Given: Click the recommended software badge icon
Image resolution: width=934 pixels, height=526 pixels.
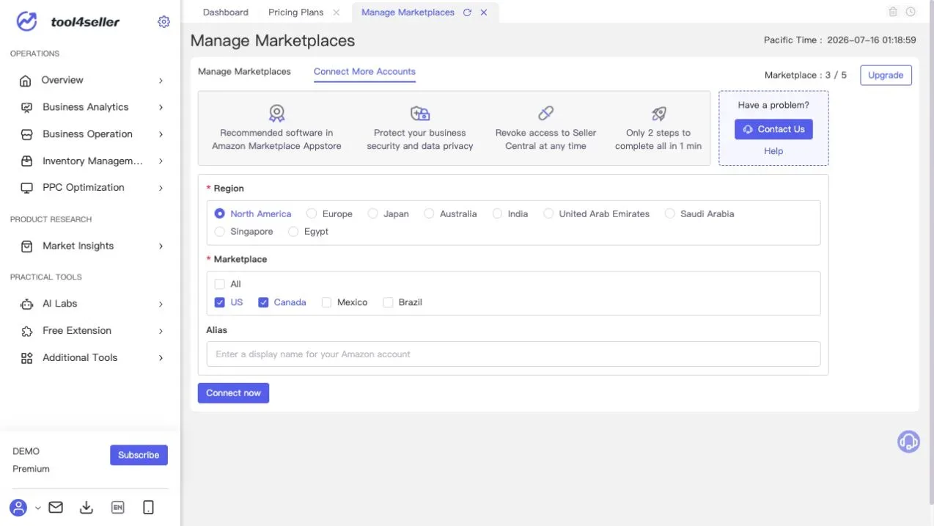Looking at the screenshot, I should pyautogui.click(x=276, y=113).
